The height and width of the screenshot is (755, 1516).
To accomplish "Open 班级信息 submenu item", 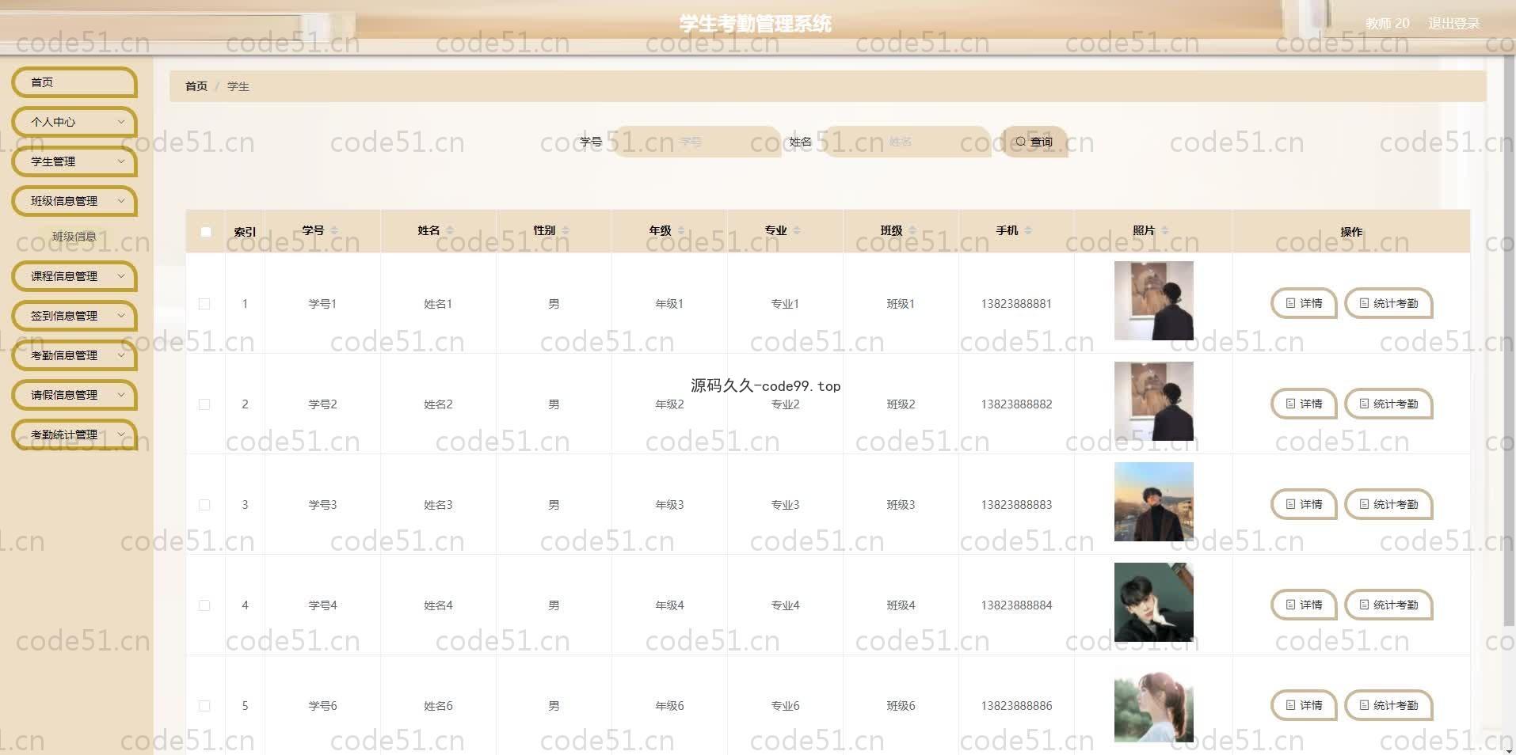I will click(74, 237).
